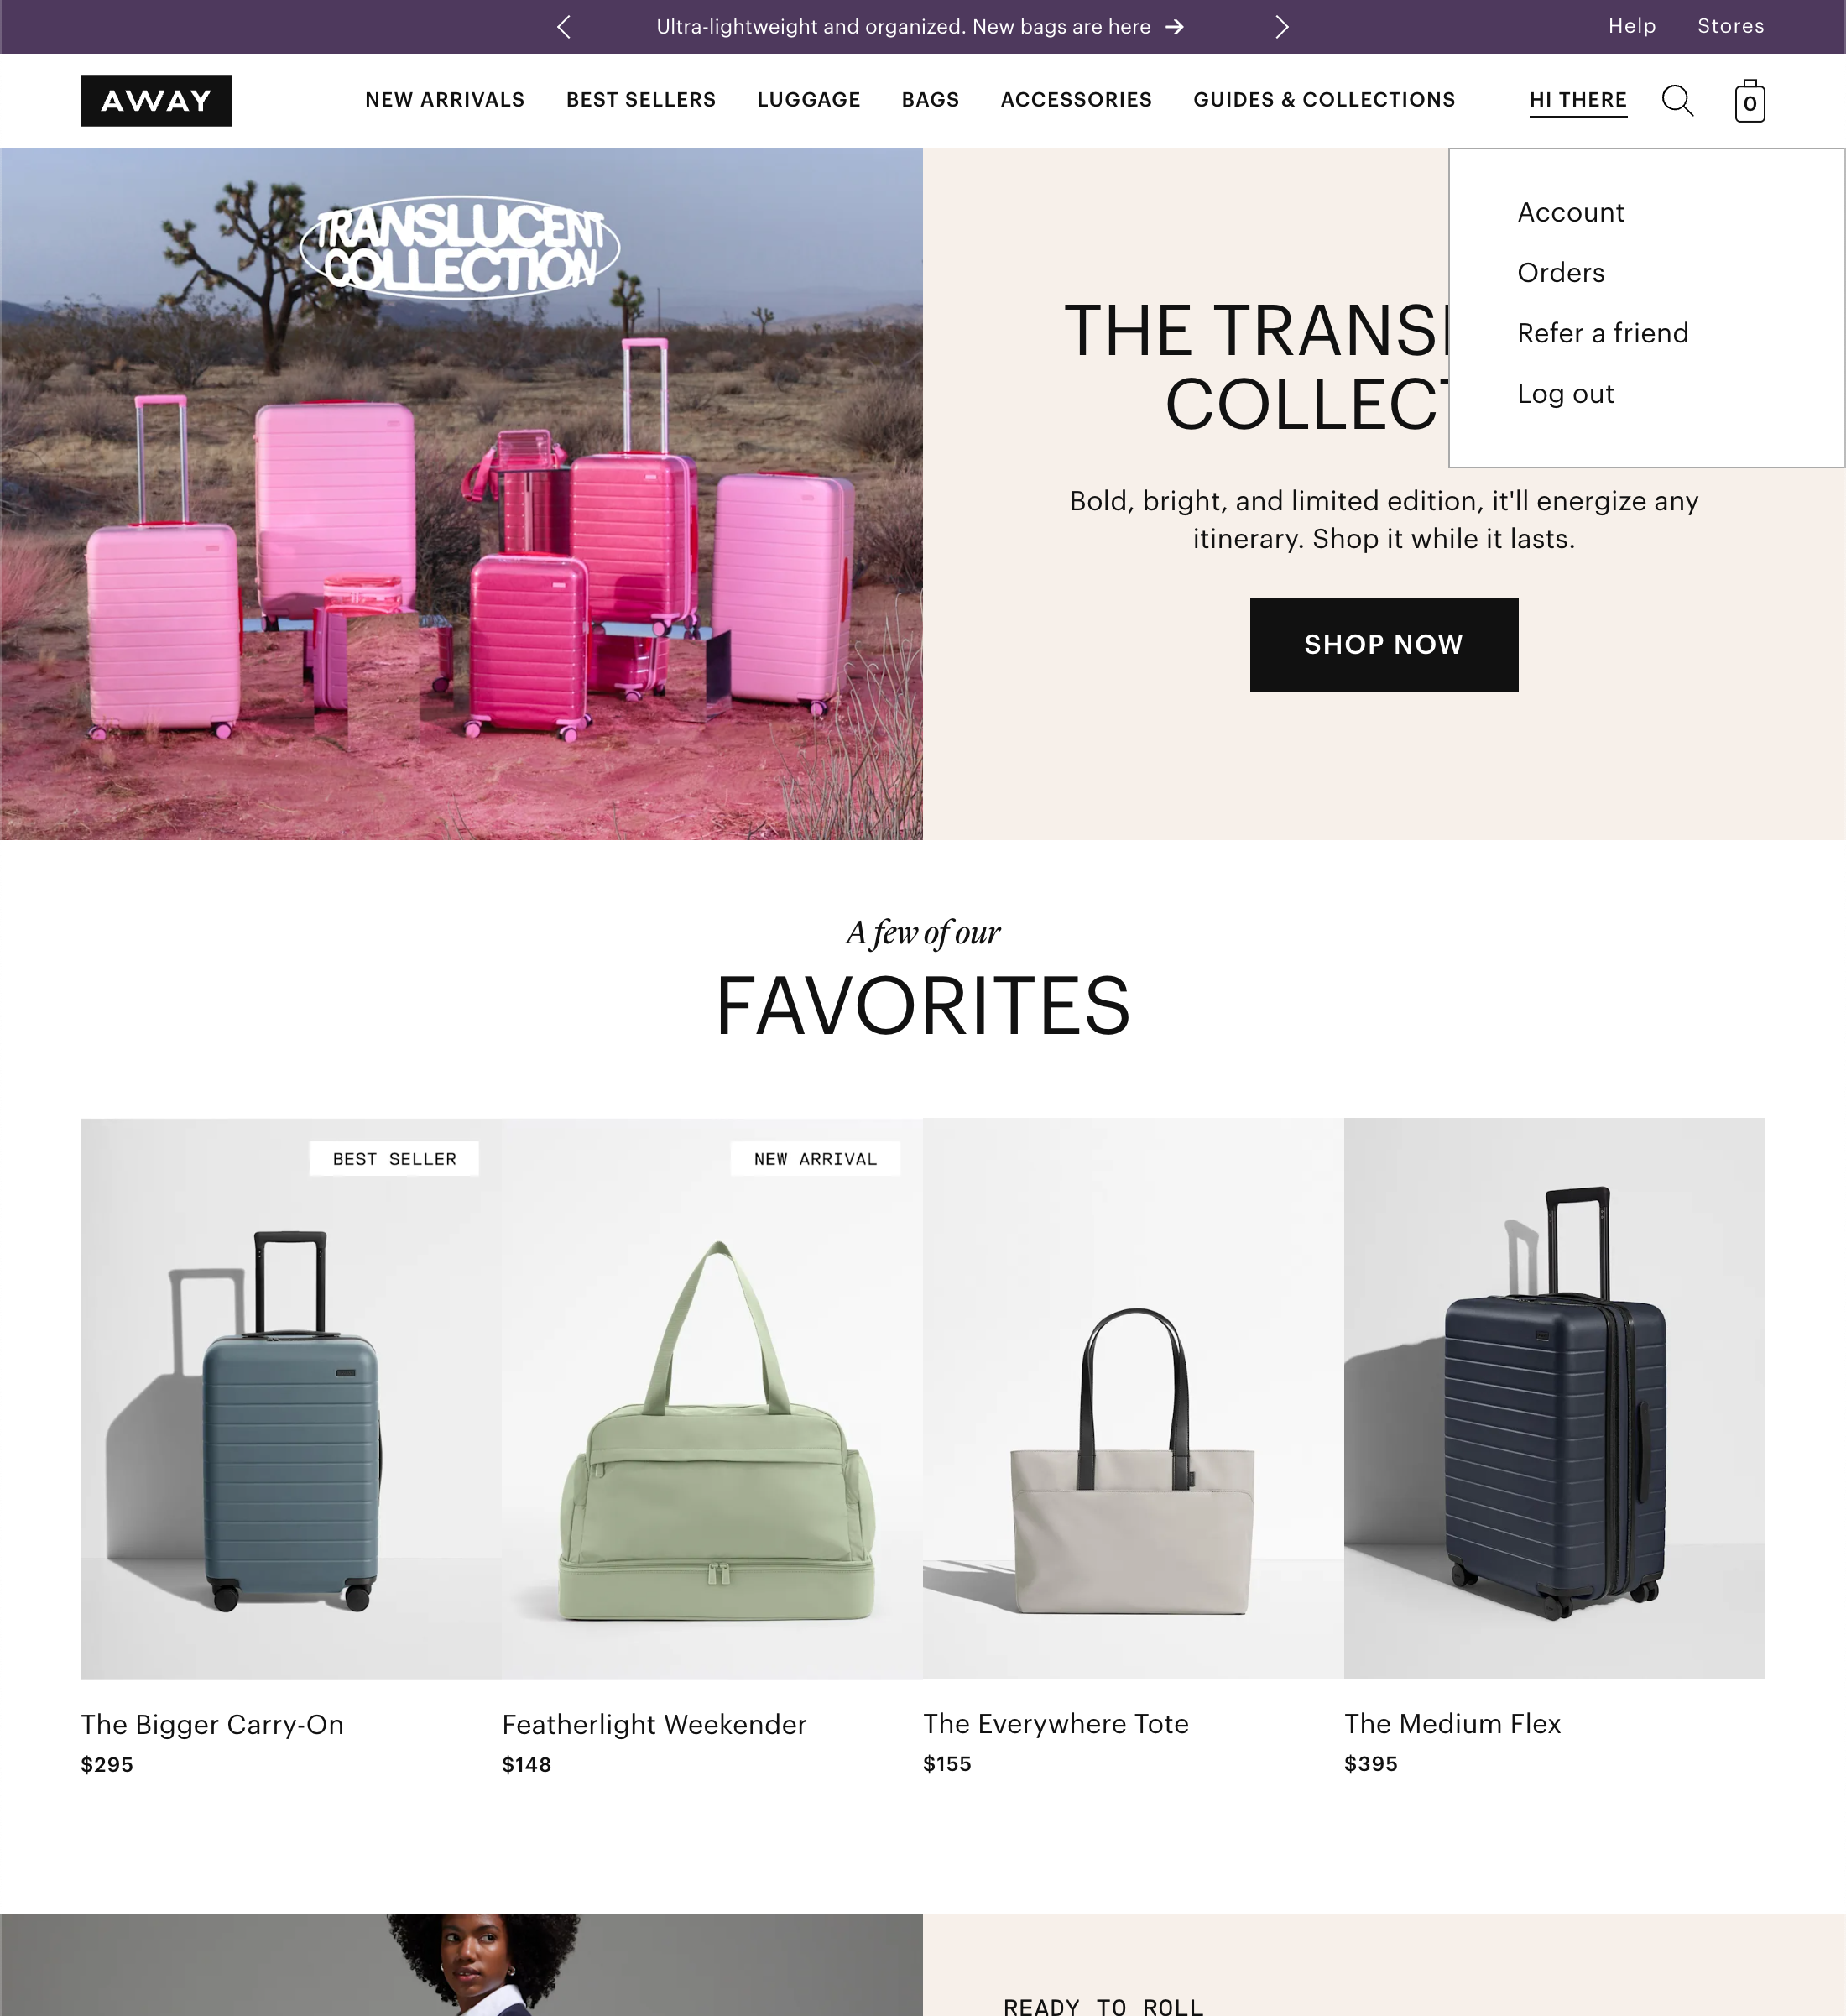Click arrow after 'New bags are here'
Image resolution: width=1846 pixels, height=2016 pixels.
(x=1175, y=27)
